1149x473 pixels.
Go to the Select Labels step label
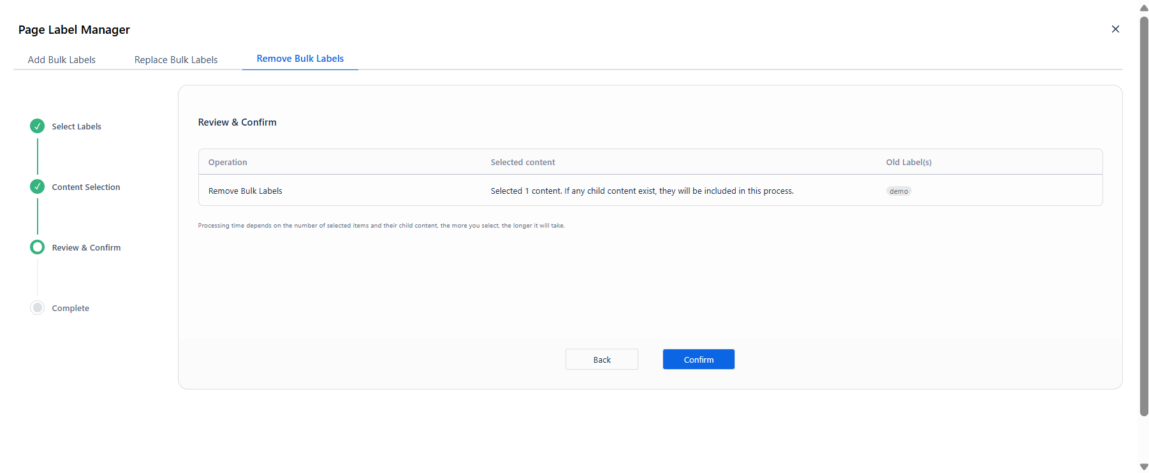77,127
